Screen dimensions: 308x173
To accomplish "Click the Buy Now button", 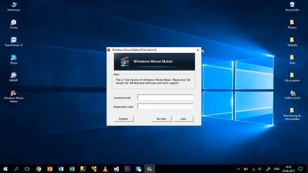I will pos(162,119).
